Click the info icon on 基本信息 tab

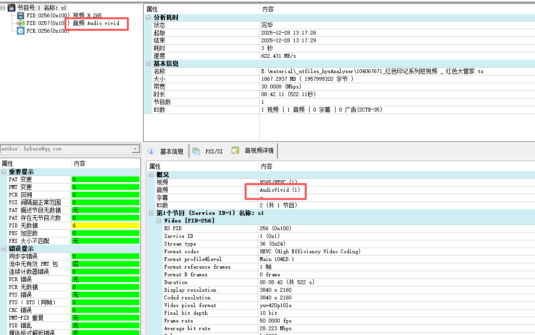(x=151, y=151)
